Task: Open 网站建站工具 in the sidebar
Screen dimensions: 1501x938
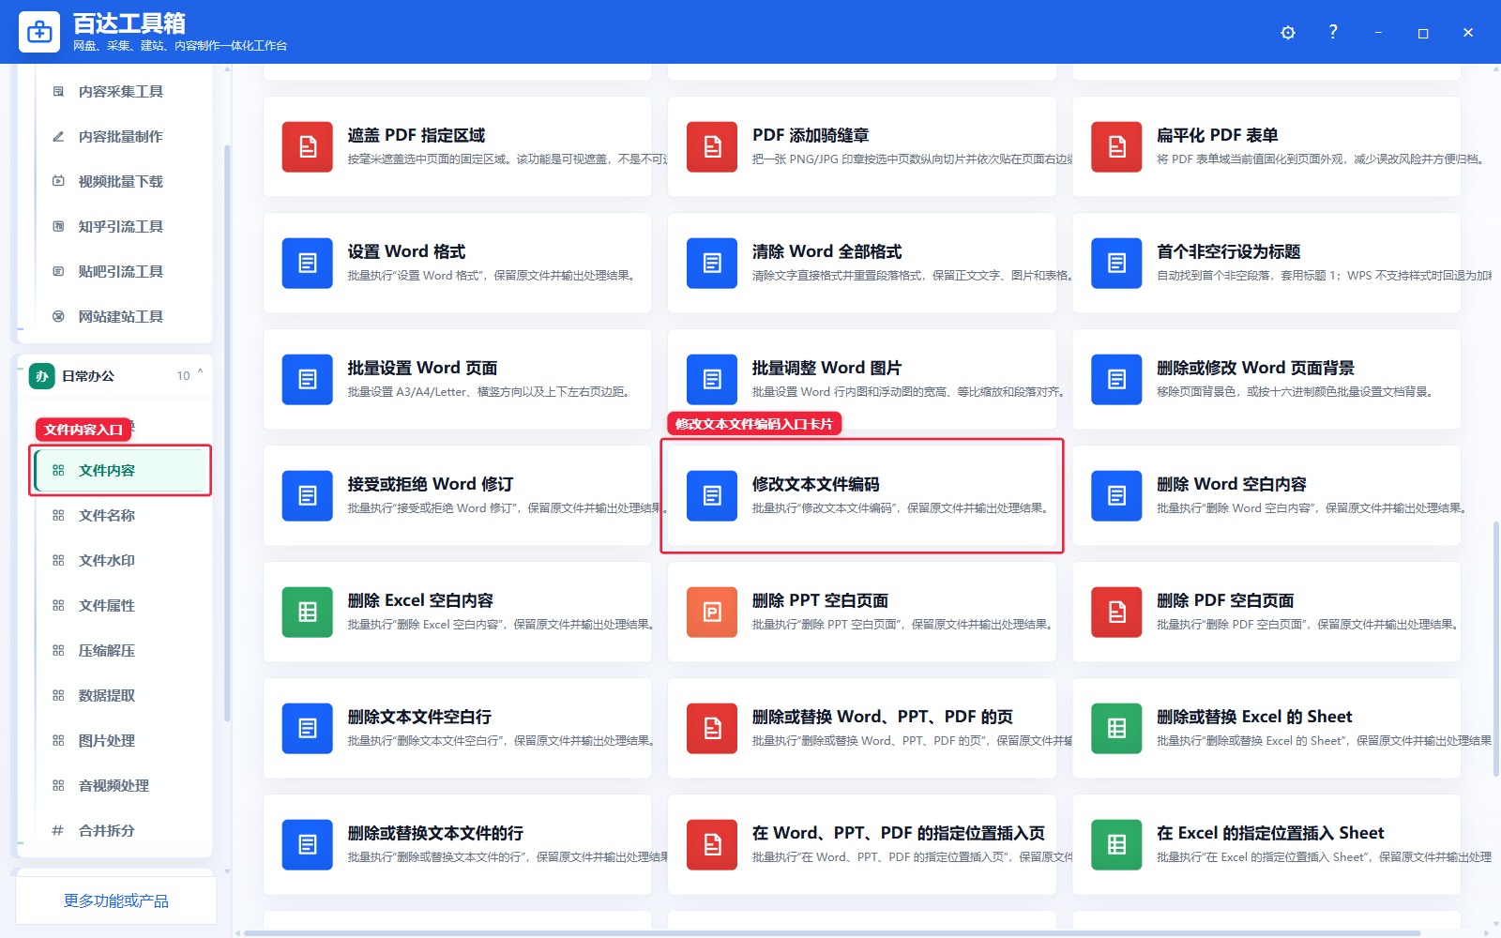Action: [x=120, y=317]
